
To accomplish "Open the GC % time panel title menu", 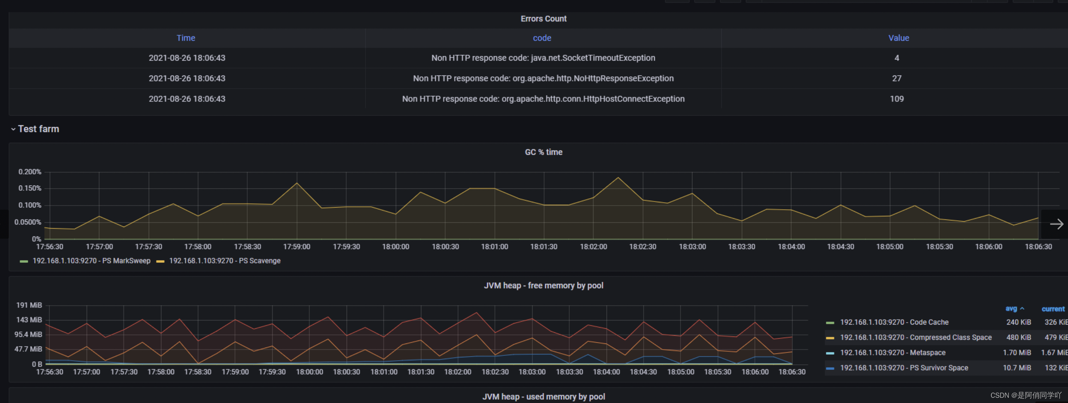I will pos(544,152).
